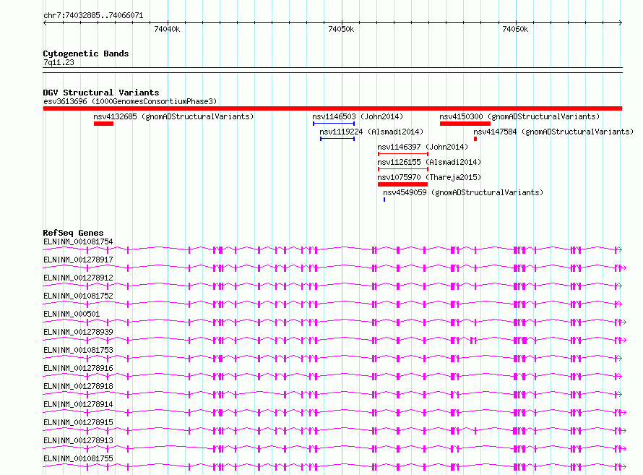Open the nsv4549059 gnomAD variant label
Screen dimensions: 643x475
pos(463,192)
